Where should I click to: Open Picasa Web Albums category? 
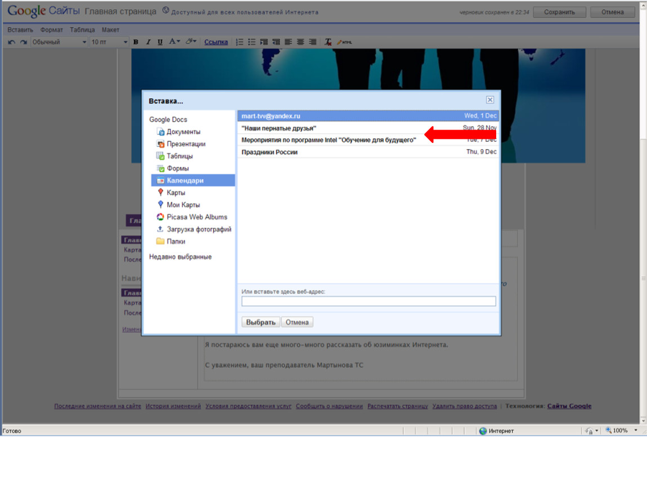(x=192, y=217)
